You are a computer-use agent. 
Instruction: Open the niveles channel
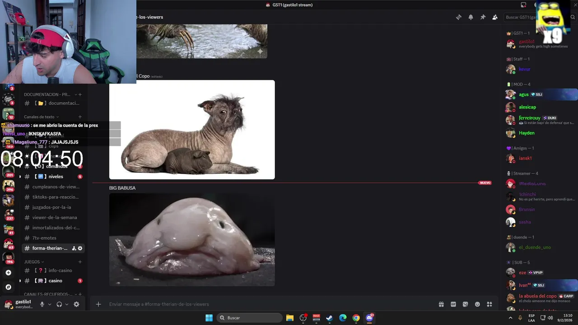[x=53, y=176]
